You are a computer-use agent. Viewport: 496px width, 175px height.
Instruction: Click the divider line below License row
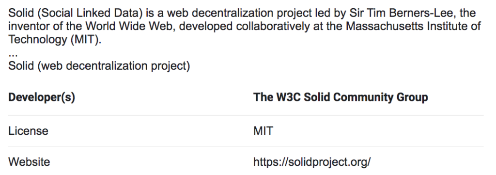tap(246, 146)
